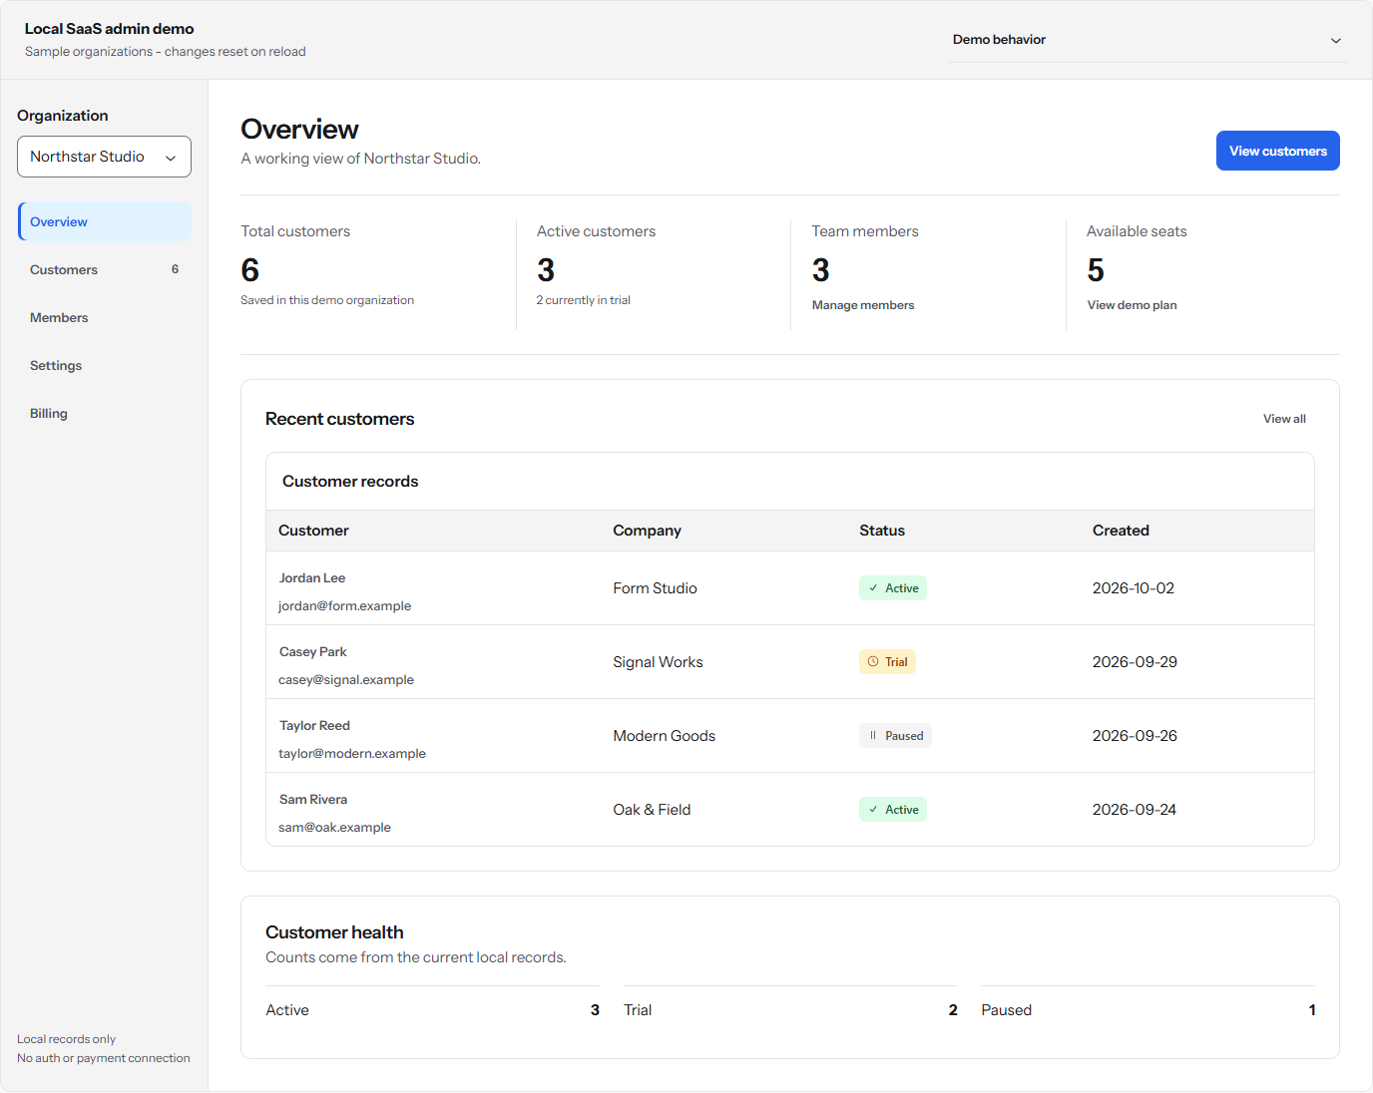Viewport: 1373px width, 1093px height.
Task: Click the checkmark icon in Sam Rivera's Active badge
Action: pyautogui.click(x=873, y=810)
